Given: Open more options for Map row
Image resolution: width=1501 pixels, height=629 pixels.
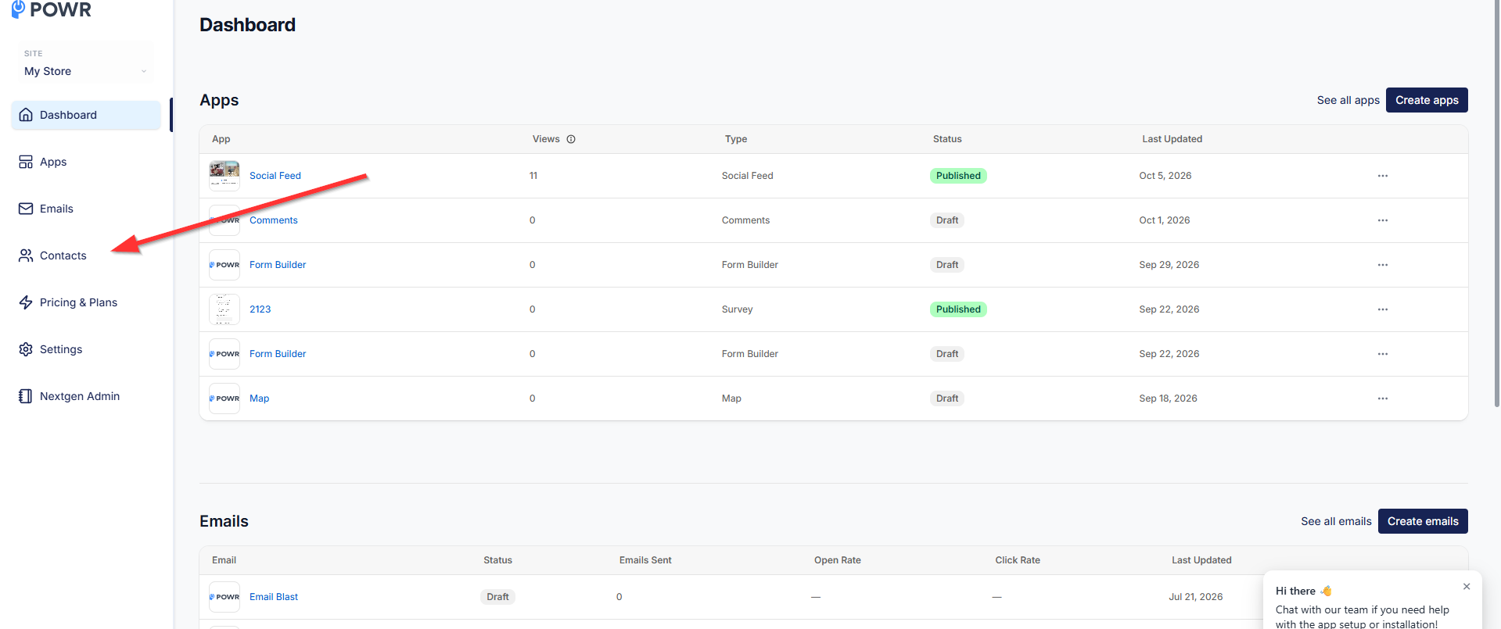Looking at the screenshot, I should (1383, 398).
